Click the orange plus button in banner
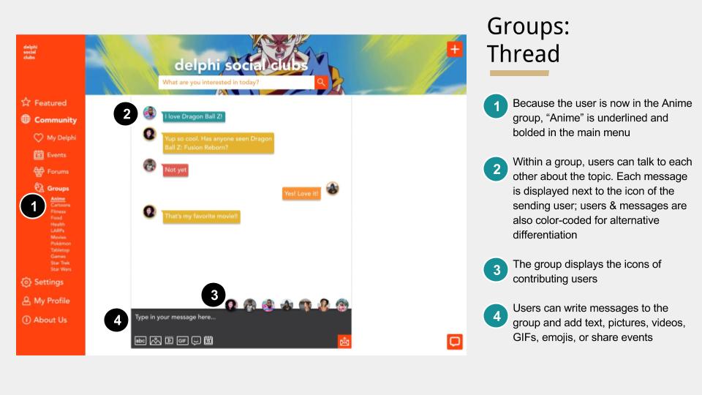 point(454,49)
